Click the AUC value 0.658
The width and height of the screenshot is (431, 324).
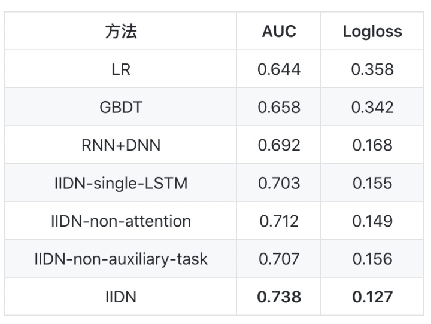click(279, 107)
